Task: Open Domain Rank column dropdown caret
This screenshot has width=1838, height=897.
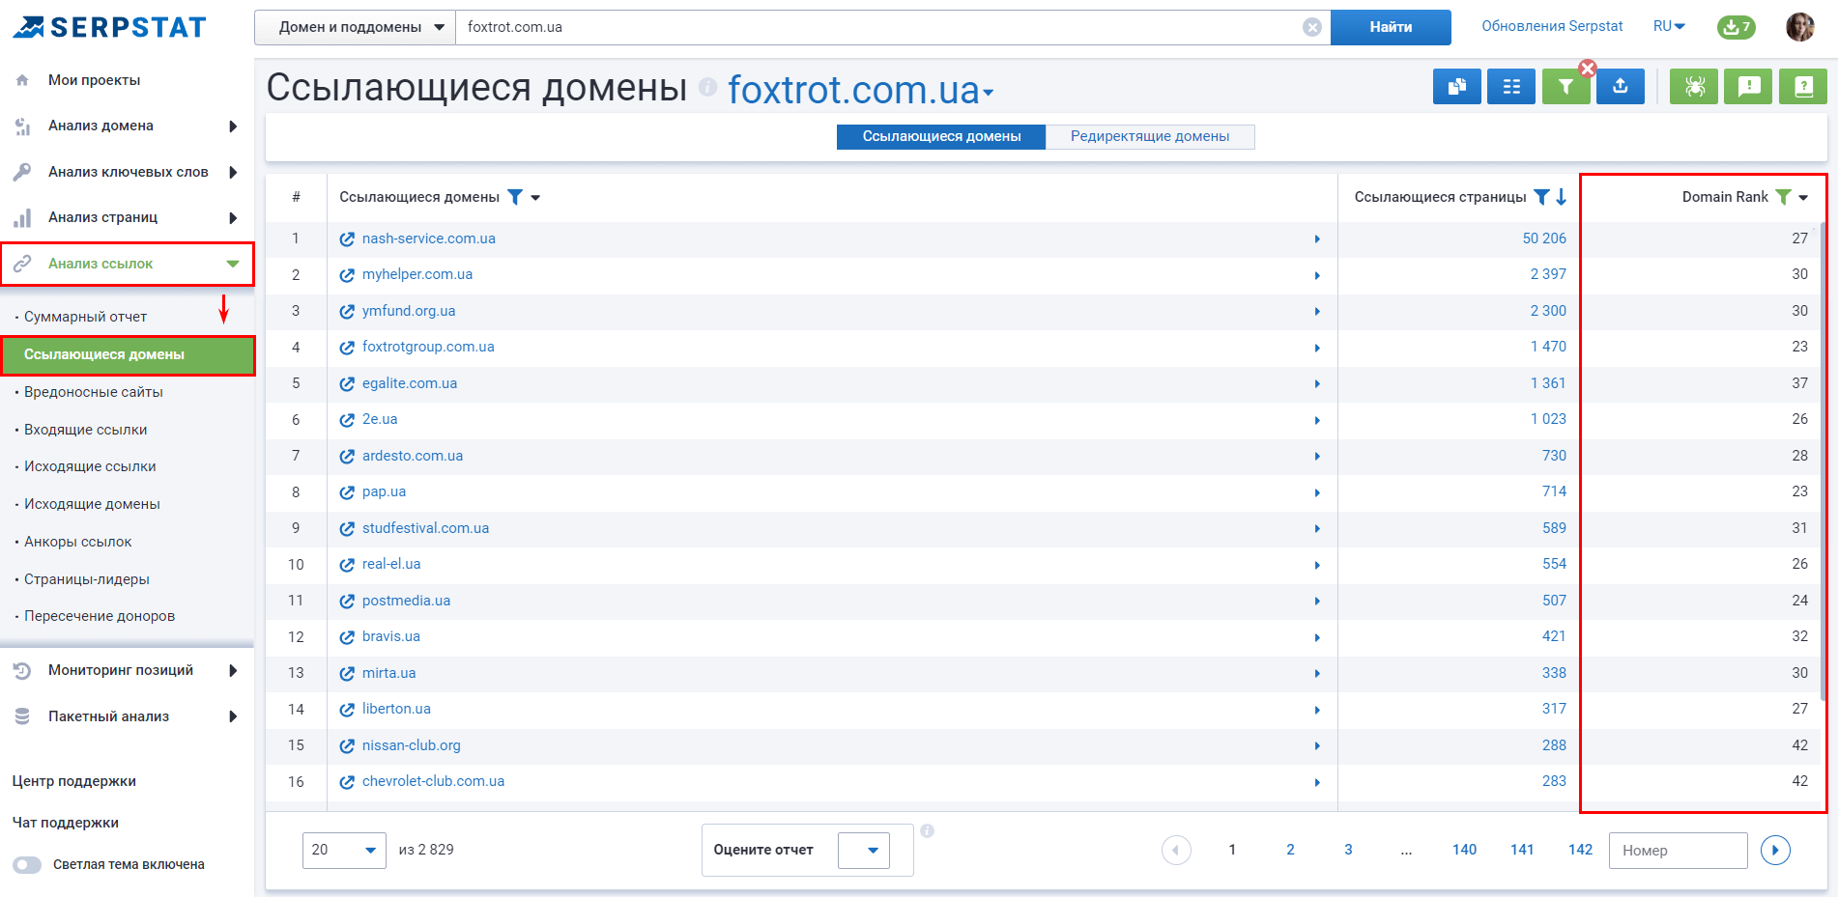Action: (1803, 198)
